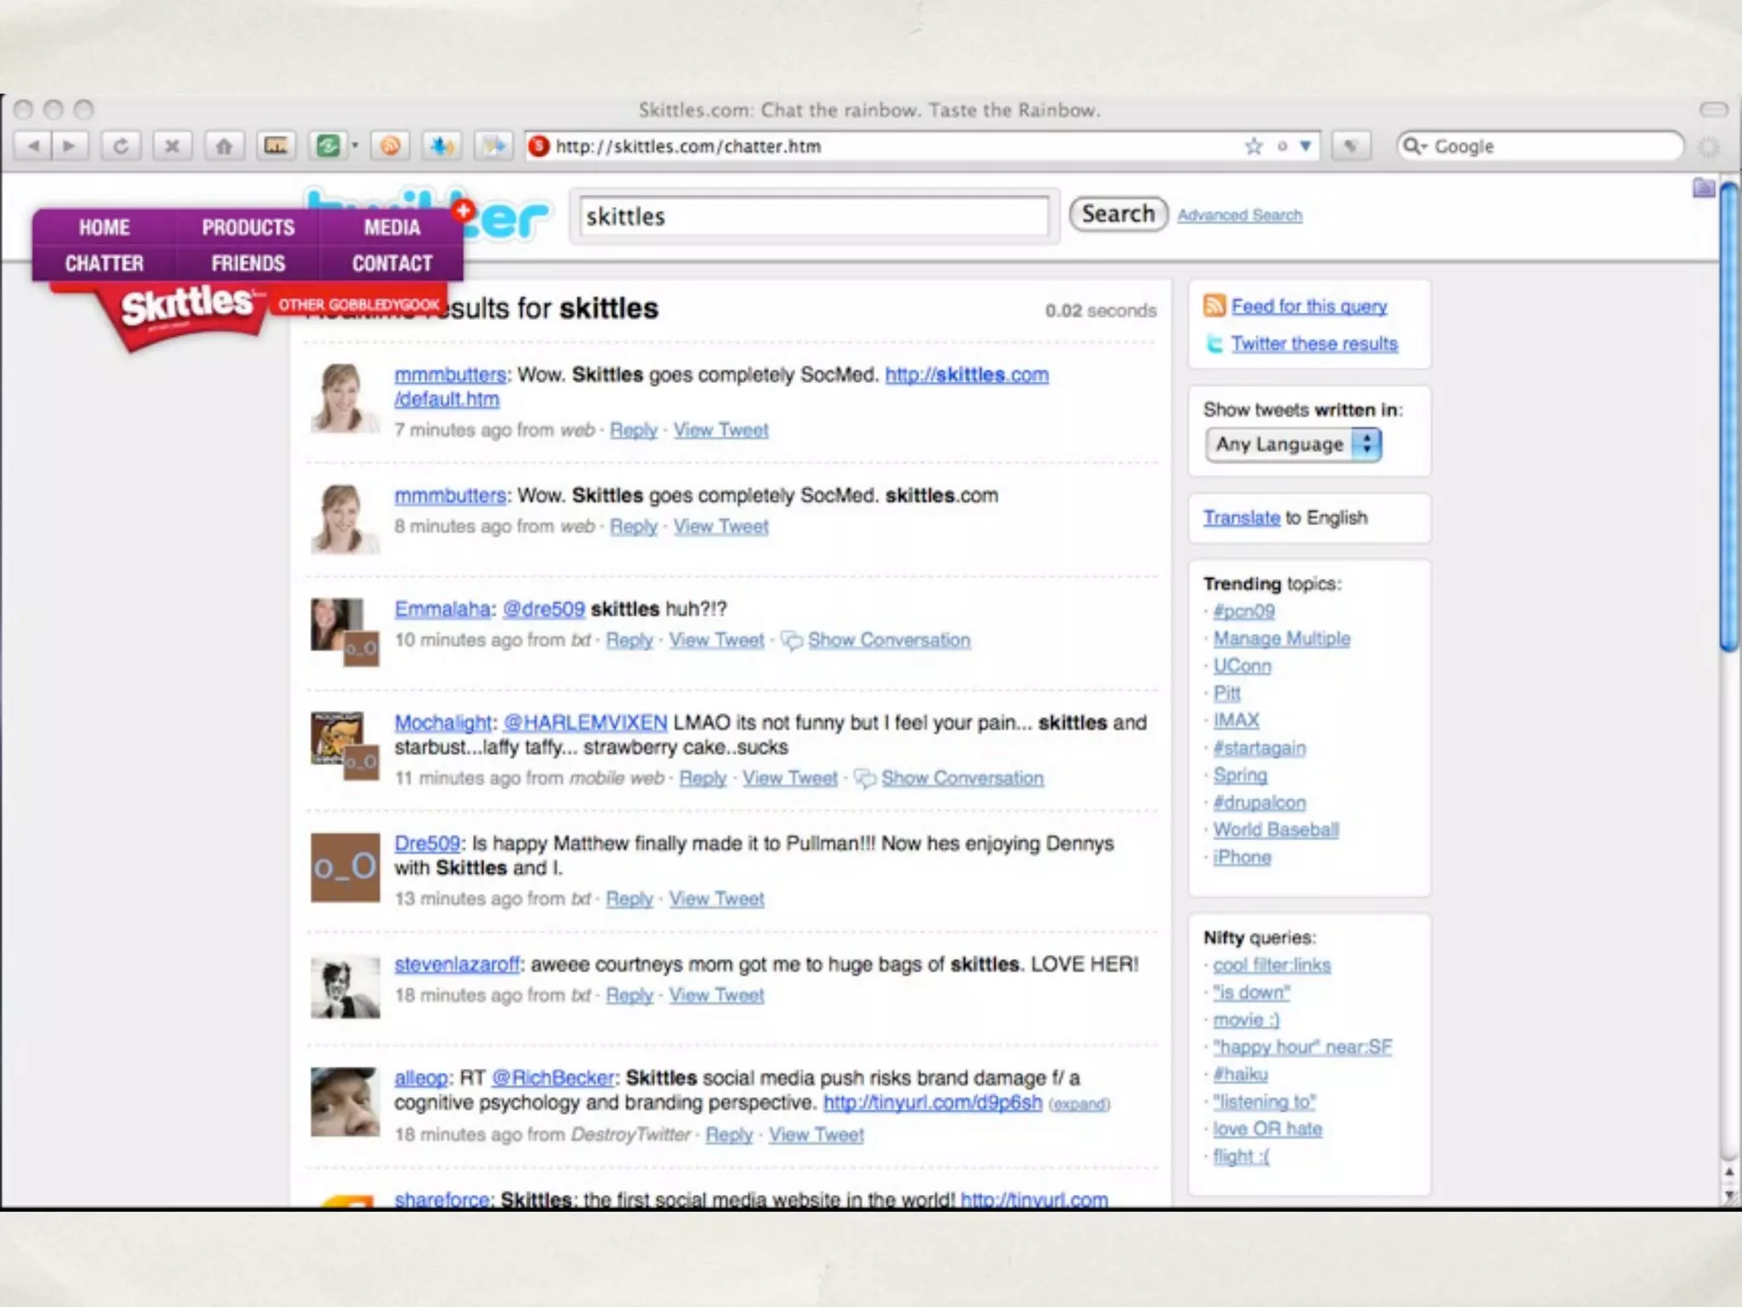This screenshot has height=1307, width=1742.
Task: Go to the browser home icon
Action: point(224,146)
